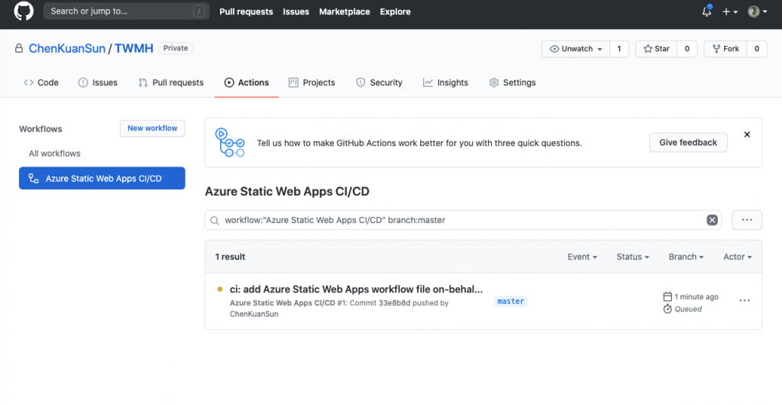The height and width of the screenshot is (404, 782).
Task: Dismiss the feedback banner
Action: pos(747,134)
